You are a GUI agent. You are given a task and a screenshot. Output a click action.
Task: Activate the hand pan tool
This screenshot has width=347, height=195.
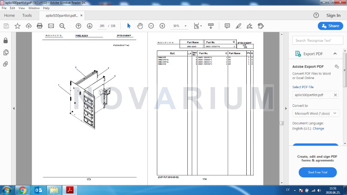[x=140, y=26]
